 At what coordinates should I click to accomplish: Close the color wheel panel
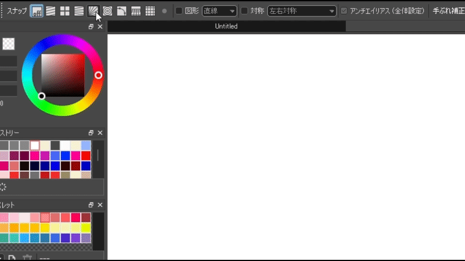[x=100, y=27]
